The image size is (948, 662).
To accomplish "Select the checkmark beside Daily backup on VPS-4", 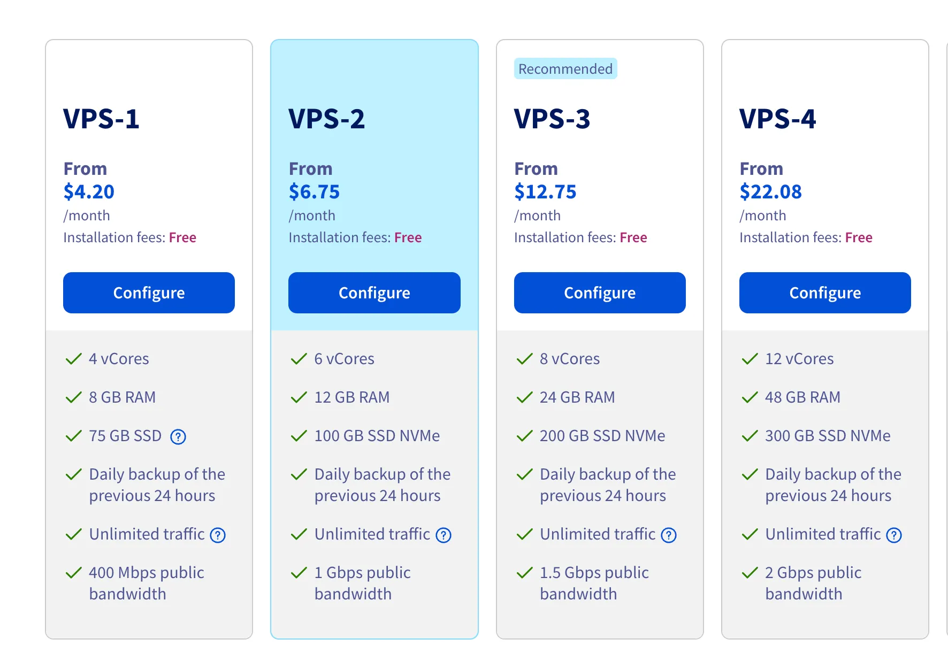I will [x=749, y=474].
